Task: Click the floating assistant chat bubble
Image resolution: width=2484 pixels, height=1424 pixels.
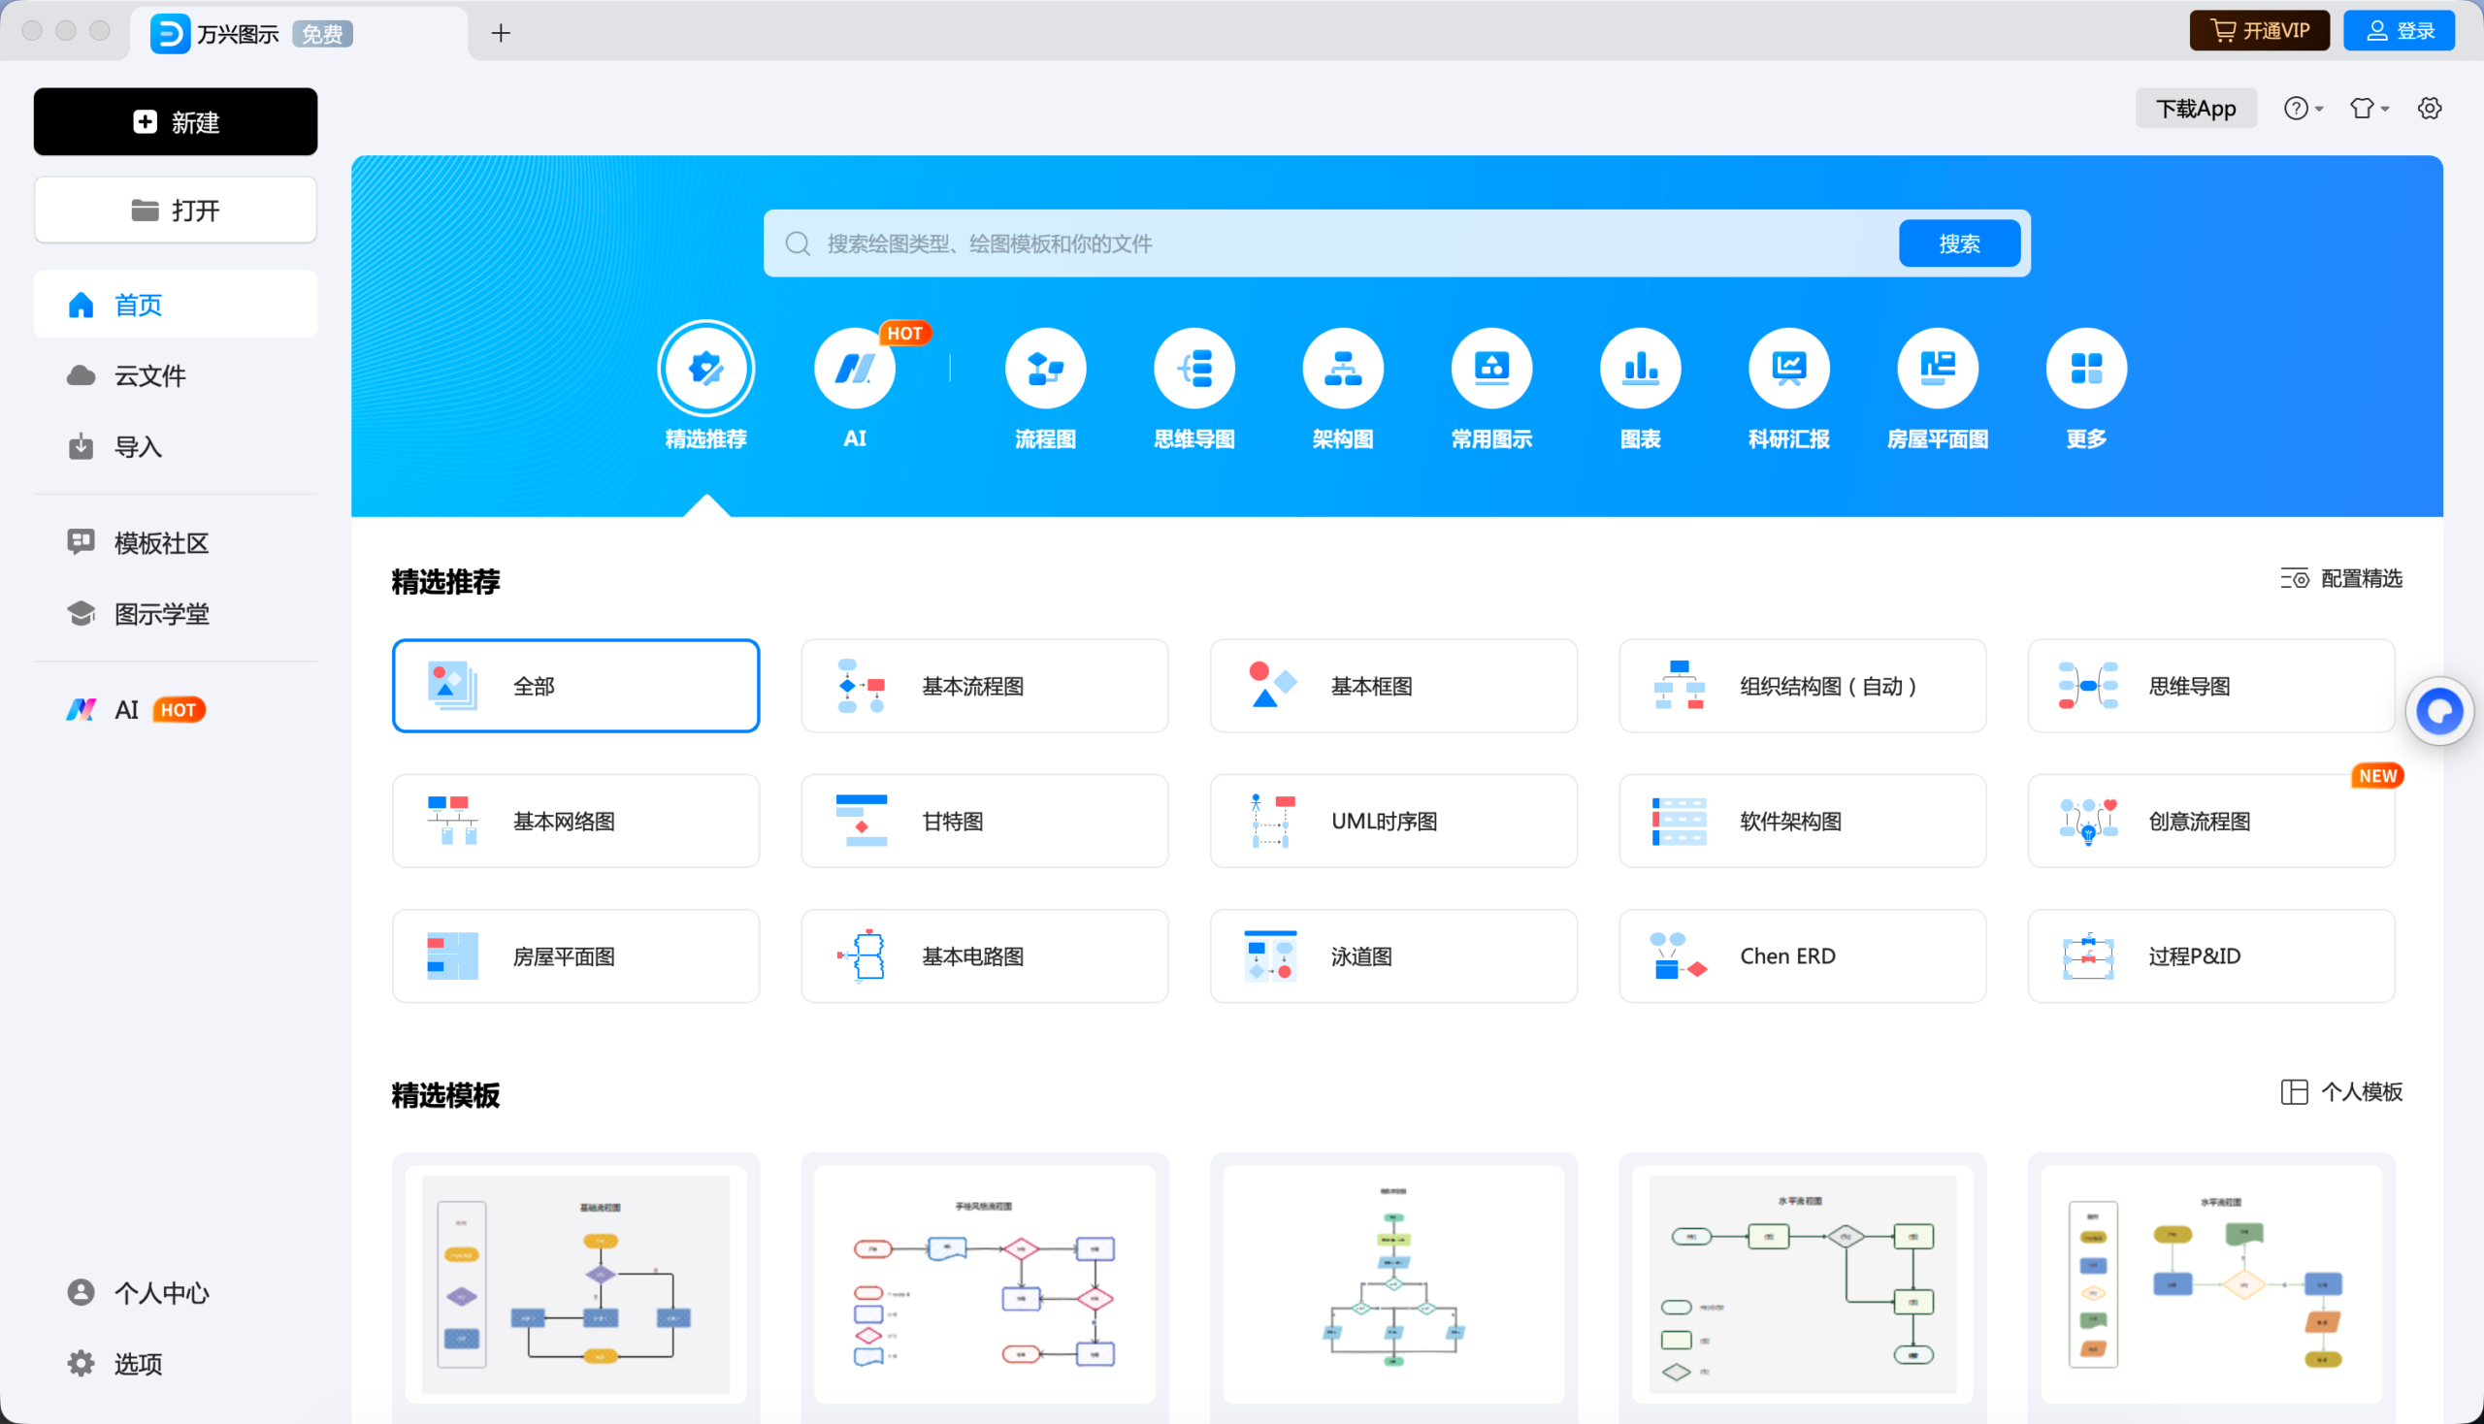Action: click(2439, 711)
